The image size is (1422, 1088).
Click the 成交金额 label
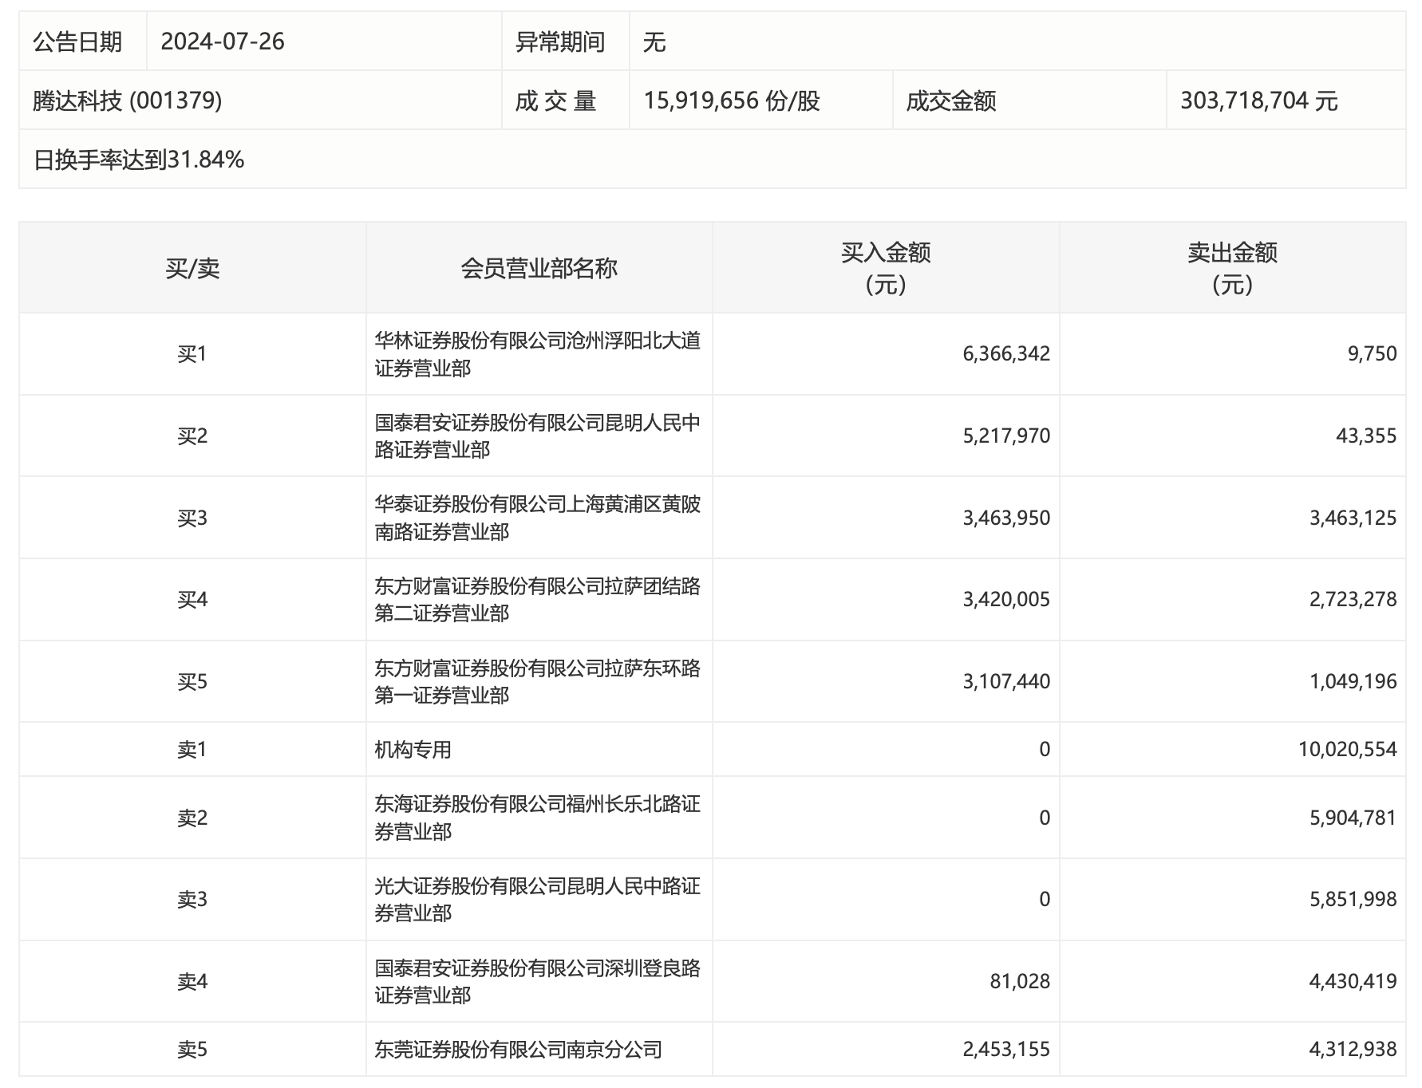point(951,101)
